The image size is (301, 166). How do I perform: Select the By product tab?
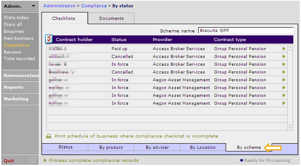pos(111,147)
